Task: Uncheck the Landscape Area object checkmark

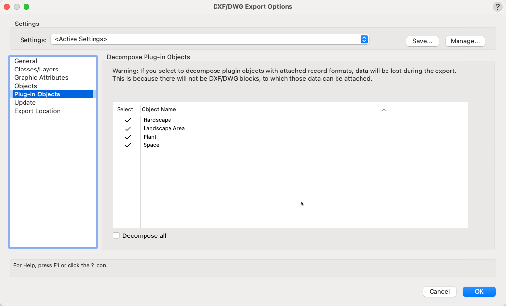Action: (x=128, y=128)
